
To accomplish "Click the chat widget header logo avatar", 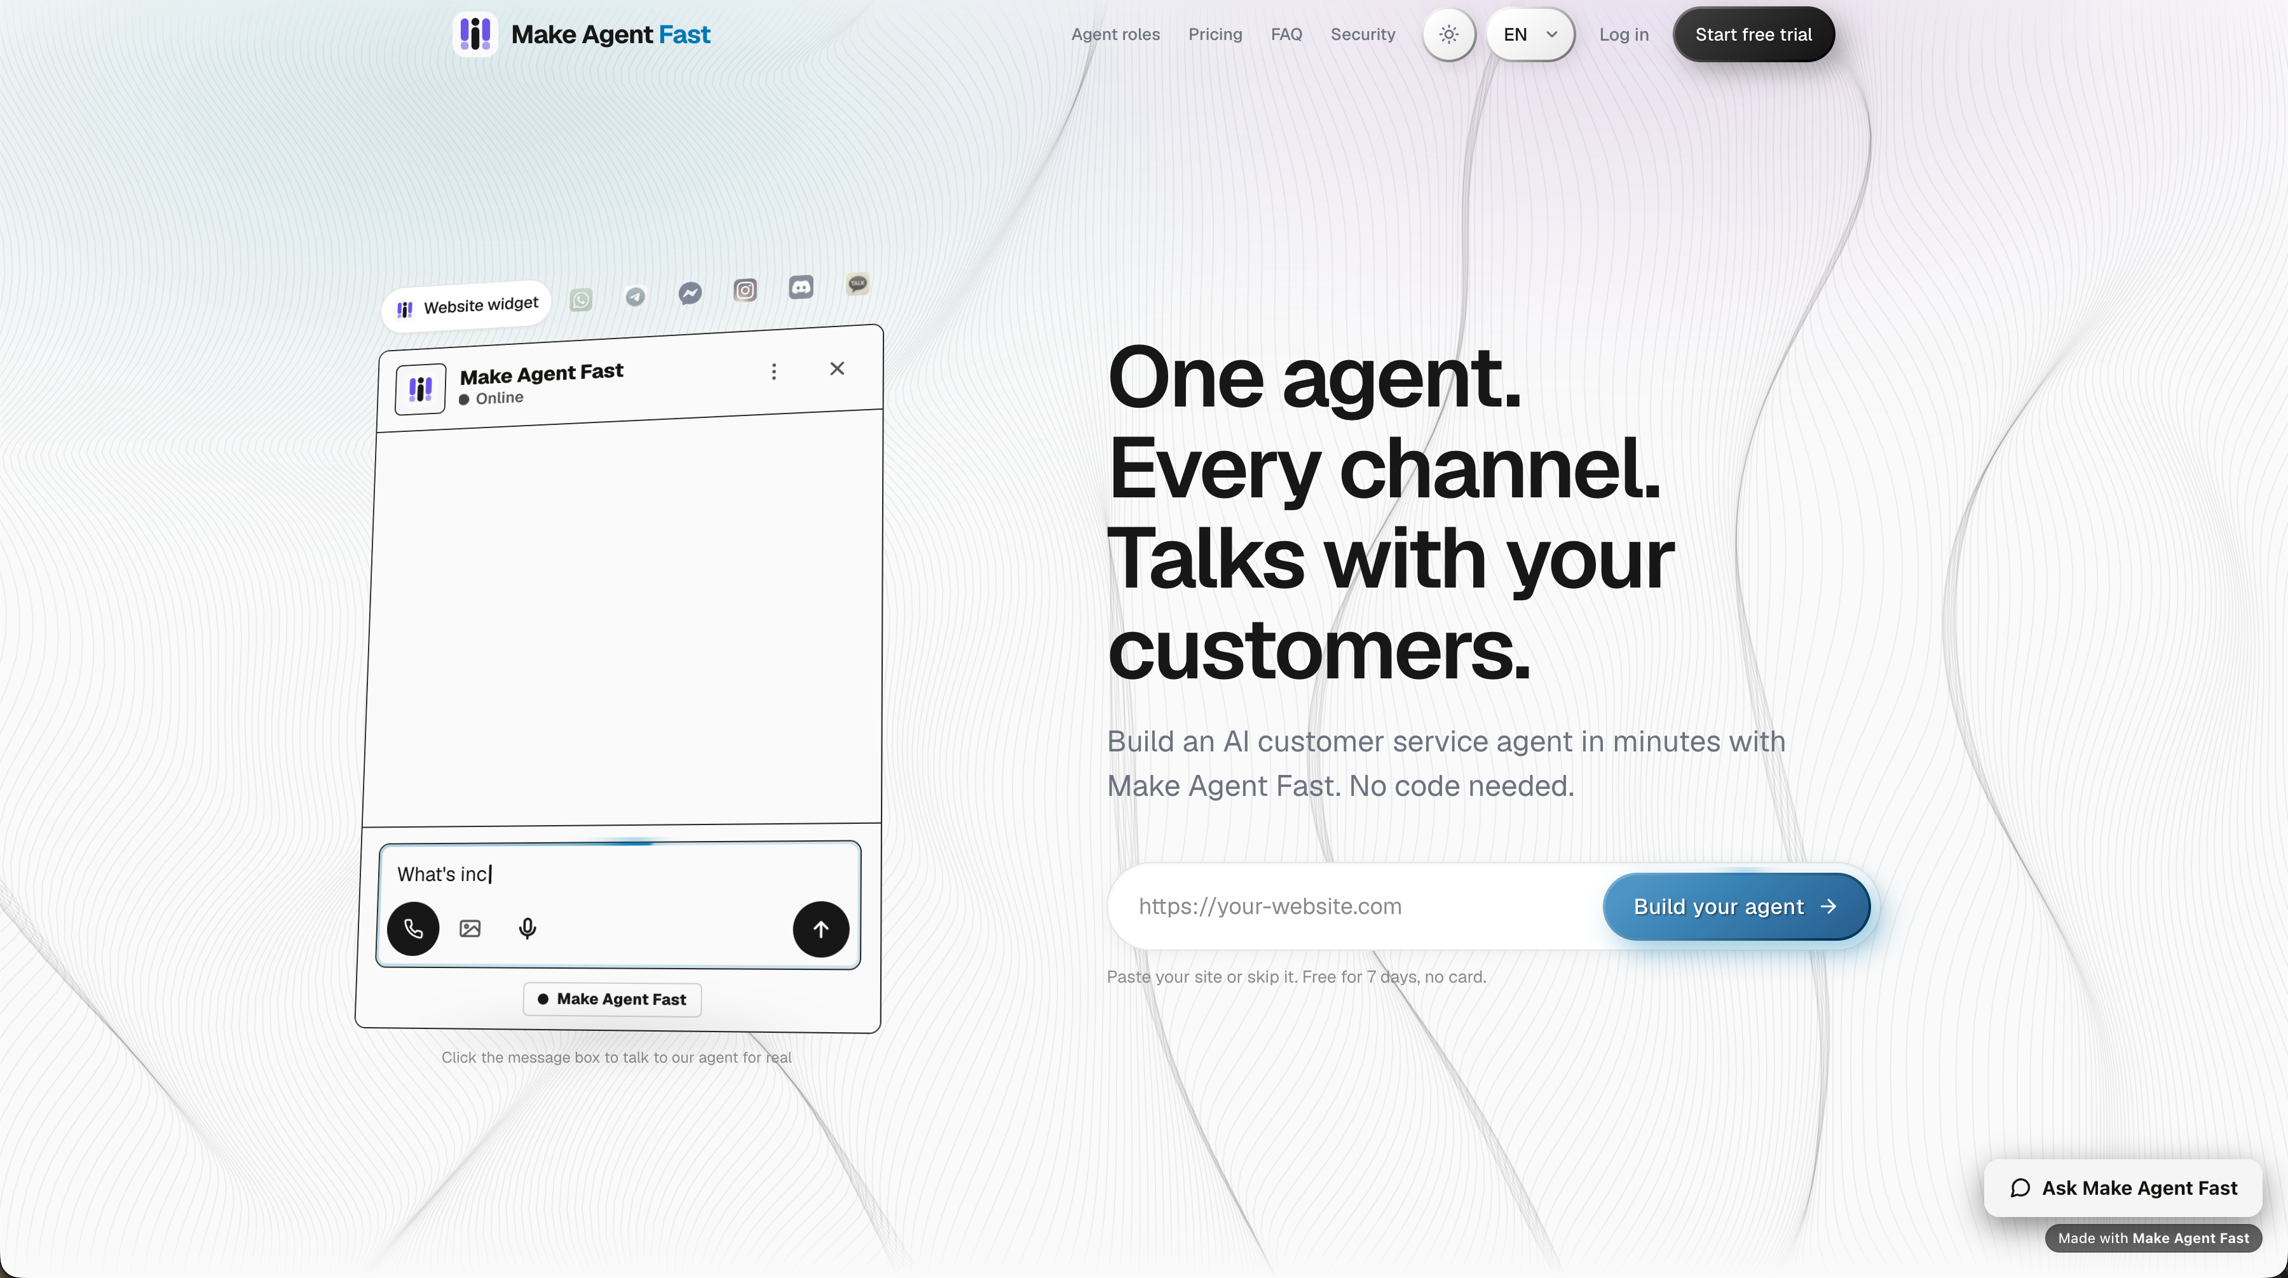I will [x=420, y=389].
